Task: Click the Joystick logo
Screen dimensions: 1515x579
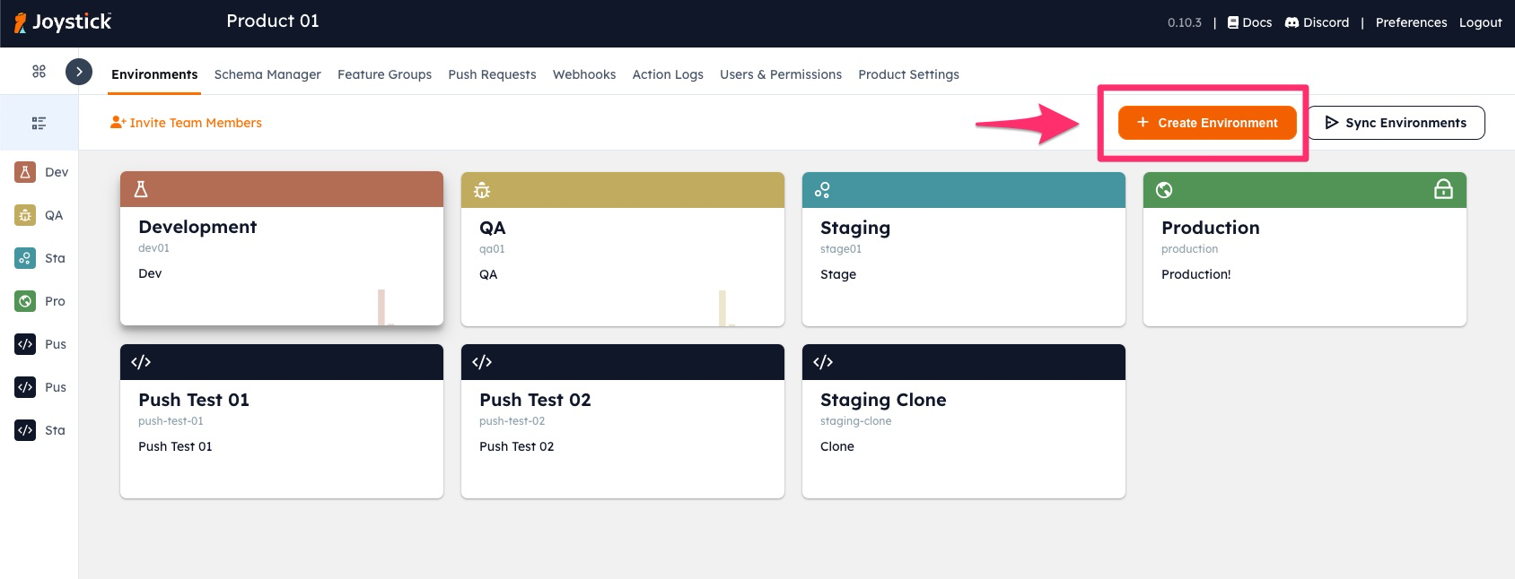Action: click(63, 22)
